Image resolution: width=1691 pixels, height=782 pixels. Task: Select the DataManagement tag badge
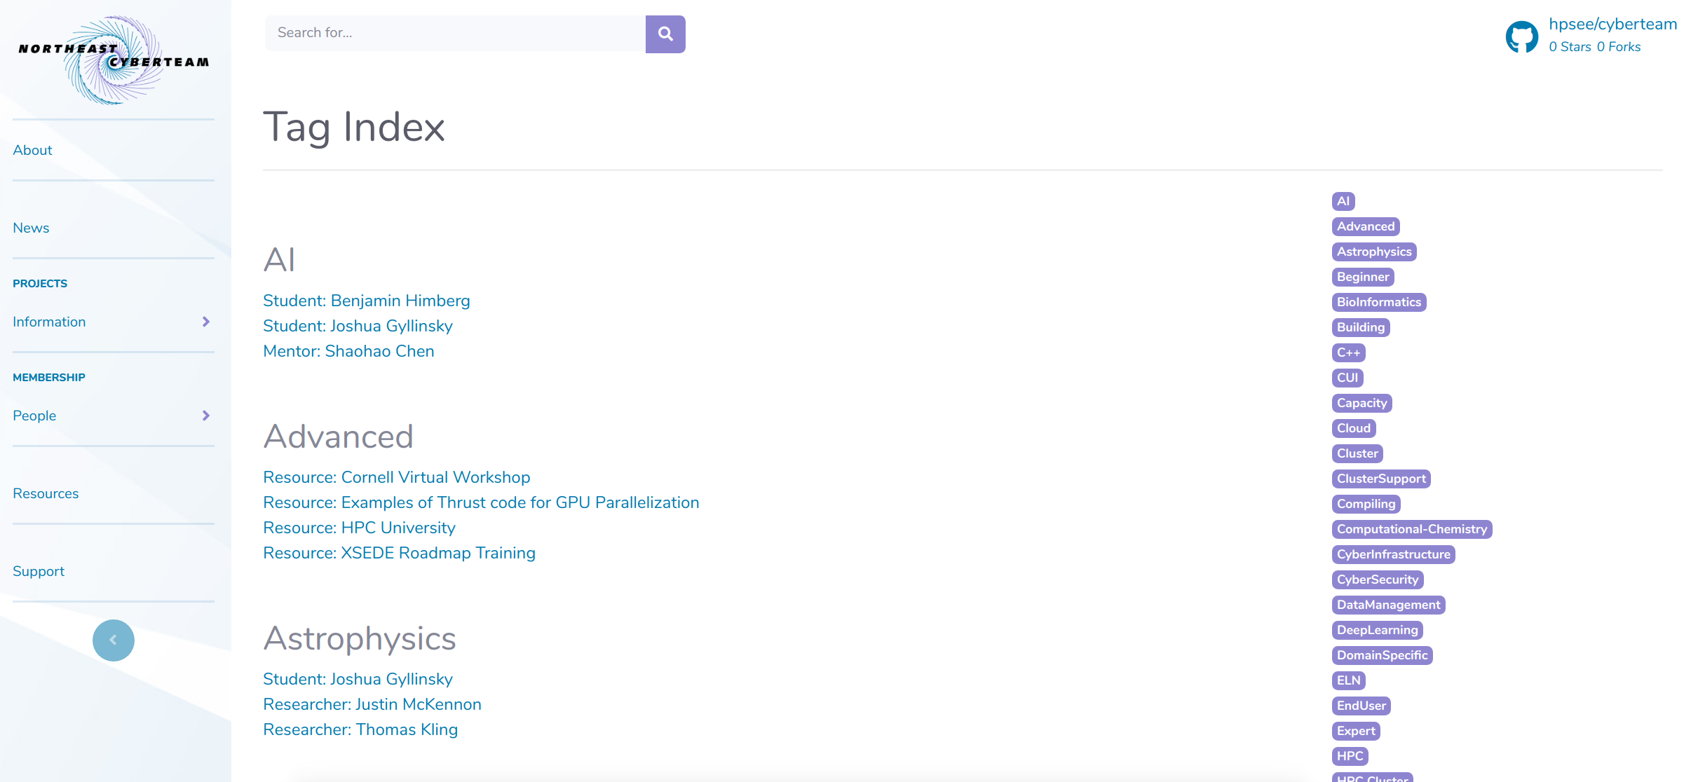[1389, 605]
